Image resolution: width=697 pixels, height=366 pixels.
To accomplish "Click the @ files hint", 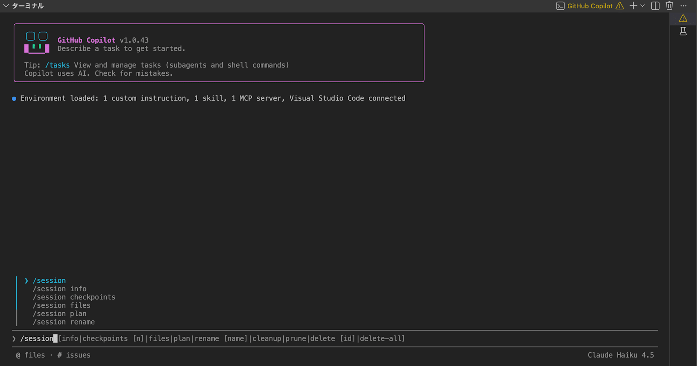I will click(30, 355).
